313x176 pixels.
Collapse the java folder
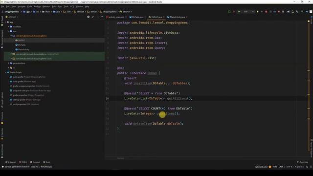pos(8,31)
